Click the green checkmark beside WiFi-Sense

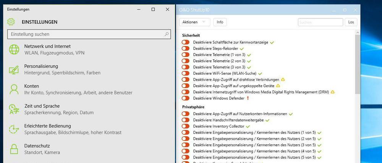point(260,74)
